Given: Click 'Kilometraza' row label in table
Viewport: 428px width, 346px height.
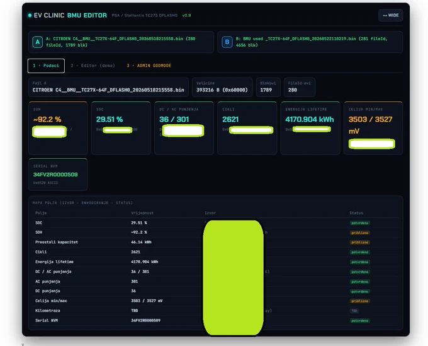Looking at the screenshot, I should 47,311.
